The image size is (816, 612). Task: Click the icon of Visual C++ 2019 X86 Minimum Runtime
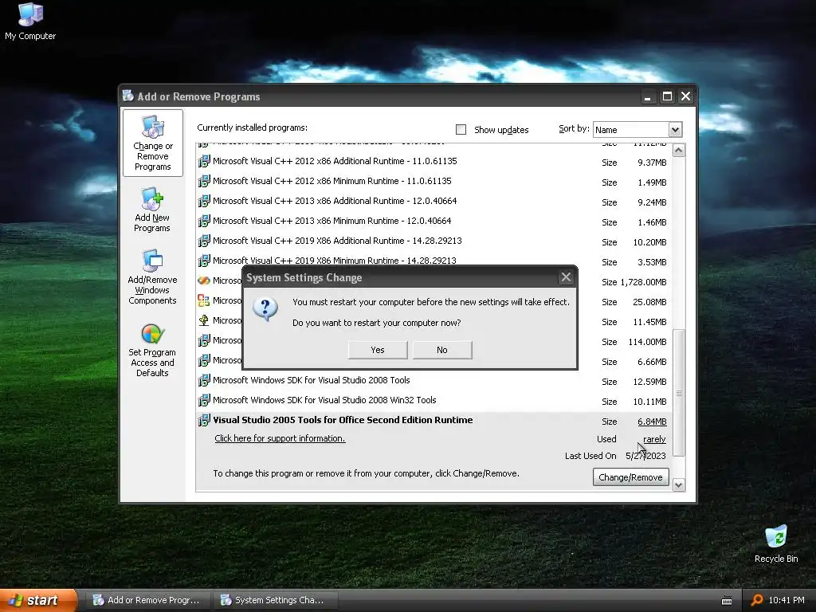tap(204, 261)
